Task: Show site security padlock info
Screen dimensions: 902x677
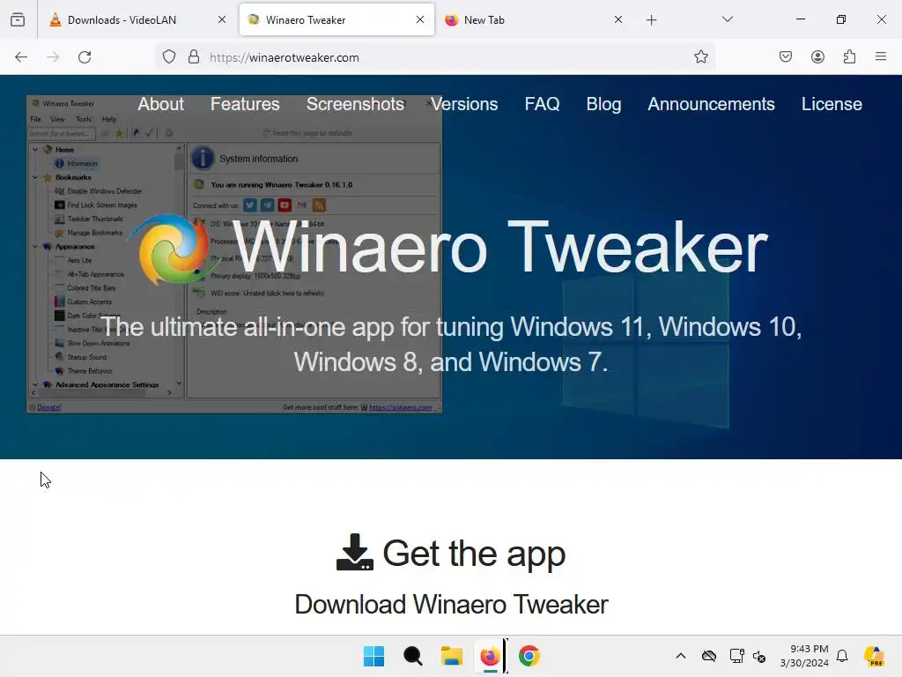Action: click(194, 57)
